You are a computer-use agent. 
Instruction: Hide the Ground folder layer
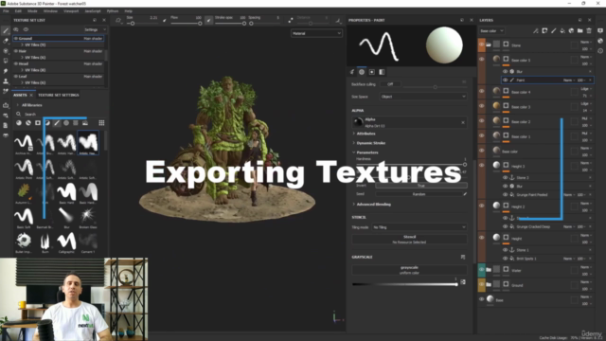482,284
